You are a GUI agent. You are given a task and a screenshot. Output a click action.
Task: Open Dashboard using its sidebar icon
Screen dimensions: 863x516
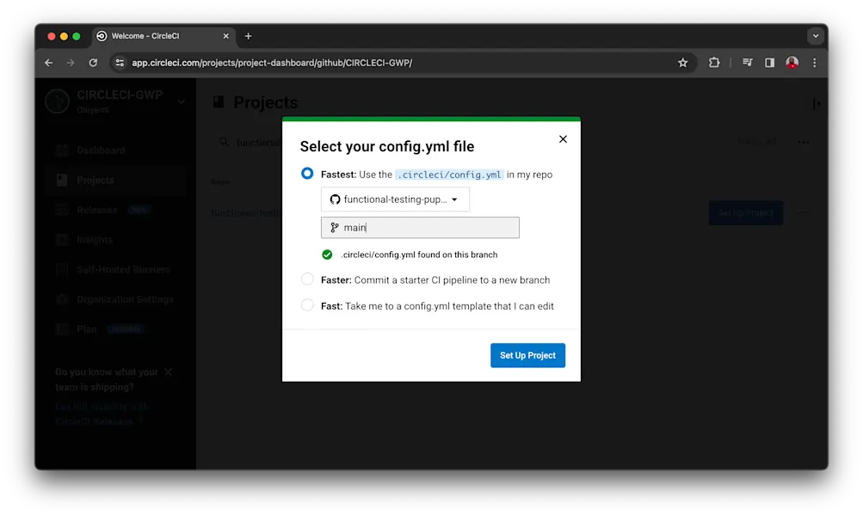click(63, 150)
